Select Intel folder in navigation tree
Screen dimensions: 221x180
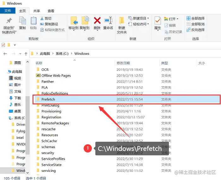pyautogui.click(x=18, y=138)
